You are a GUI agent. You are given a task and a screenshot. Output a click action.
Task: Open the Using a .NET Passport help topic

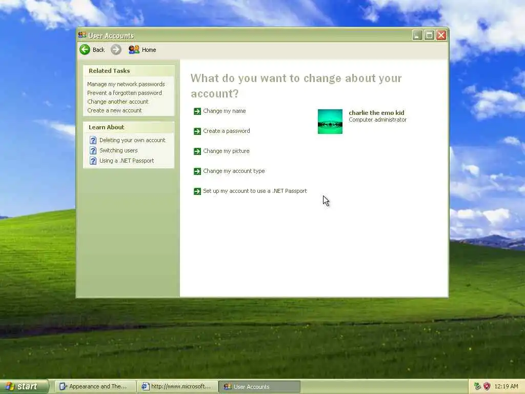click(x=127, y=161)
